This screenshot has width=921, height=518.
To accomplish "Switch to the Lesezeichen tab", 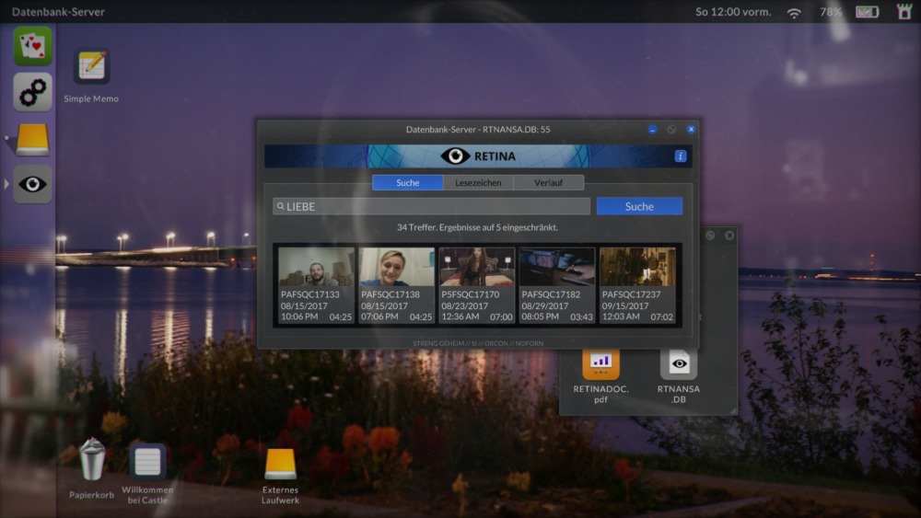I will tap(478, 183).
